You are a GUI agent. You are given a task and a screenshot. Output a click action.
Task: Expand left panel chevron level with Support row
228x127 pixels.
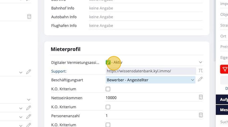pyautogui.click(x=21, y=72)
